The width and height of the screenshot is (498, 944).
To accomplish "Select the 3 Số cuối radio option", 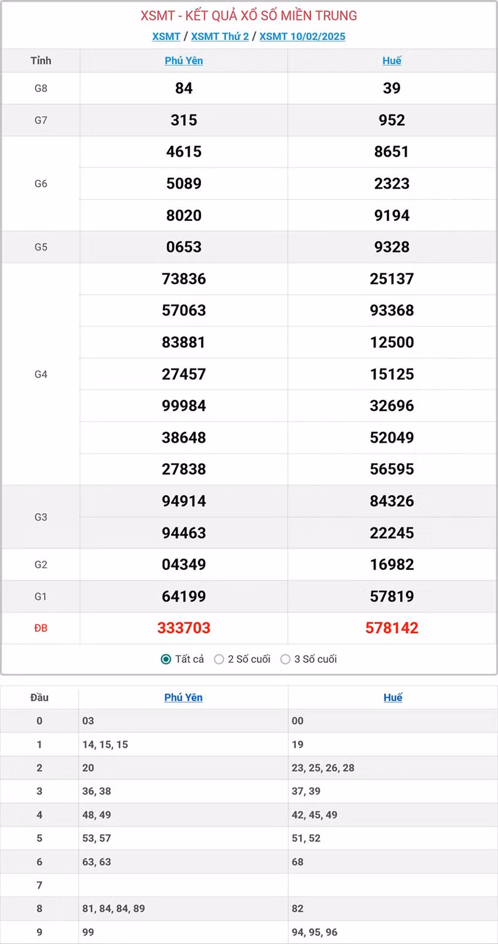I will 285,659.
